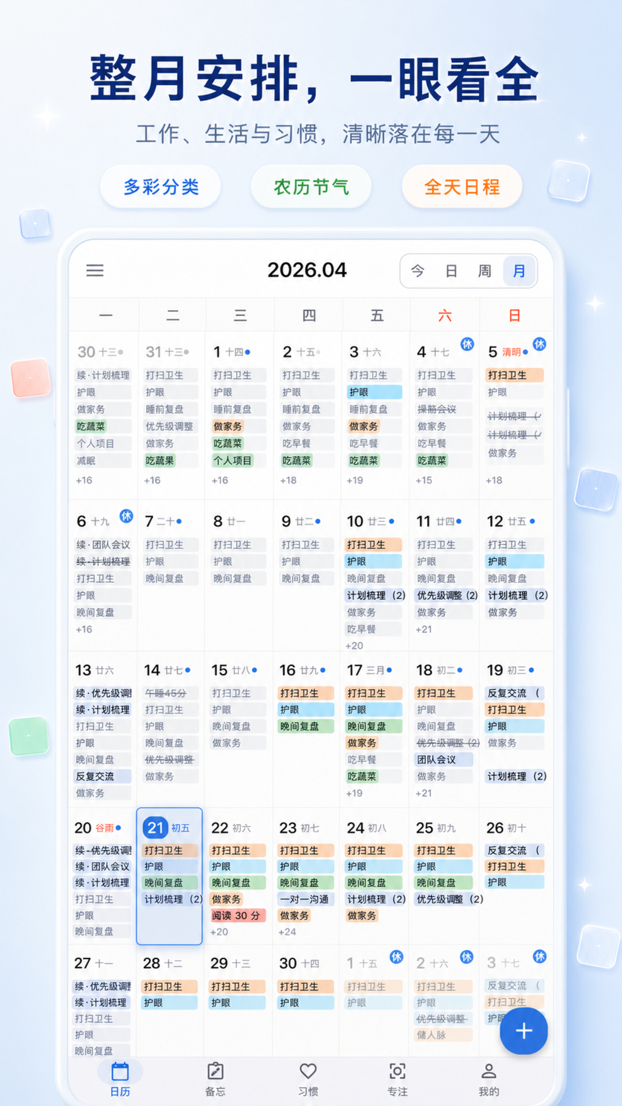Select April 5 清明 date

pyautogui.click(x=508, y=352)
